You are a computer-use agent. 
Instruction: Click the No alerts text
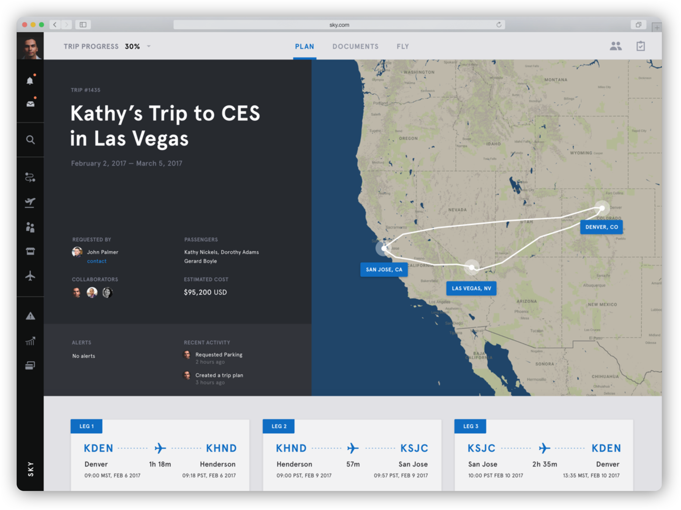coord(84,356)
